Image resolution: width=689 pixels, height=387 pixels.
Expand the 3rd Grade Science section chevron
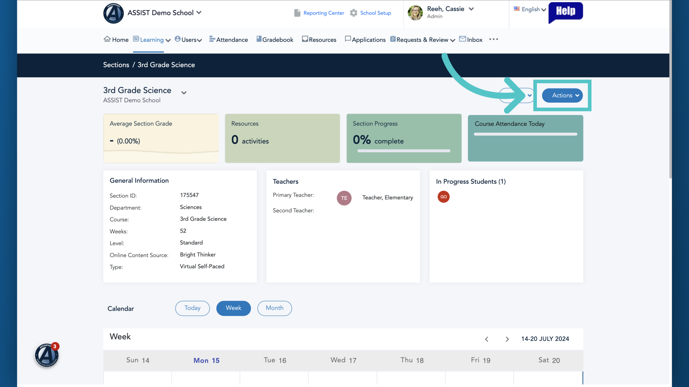pyautogui.click(x=184, y=93)
